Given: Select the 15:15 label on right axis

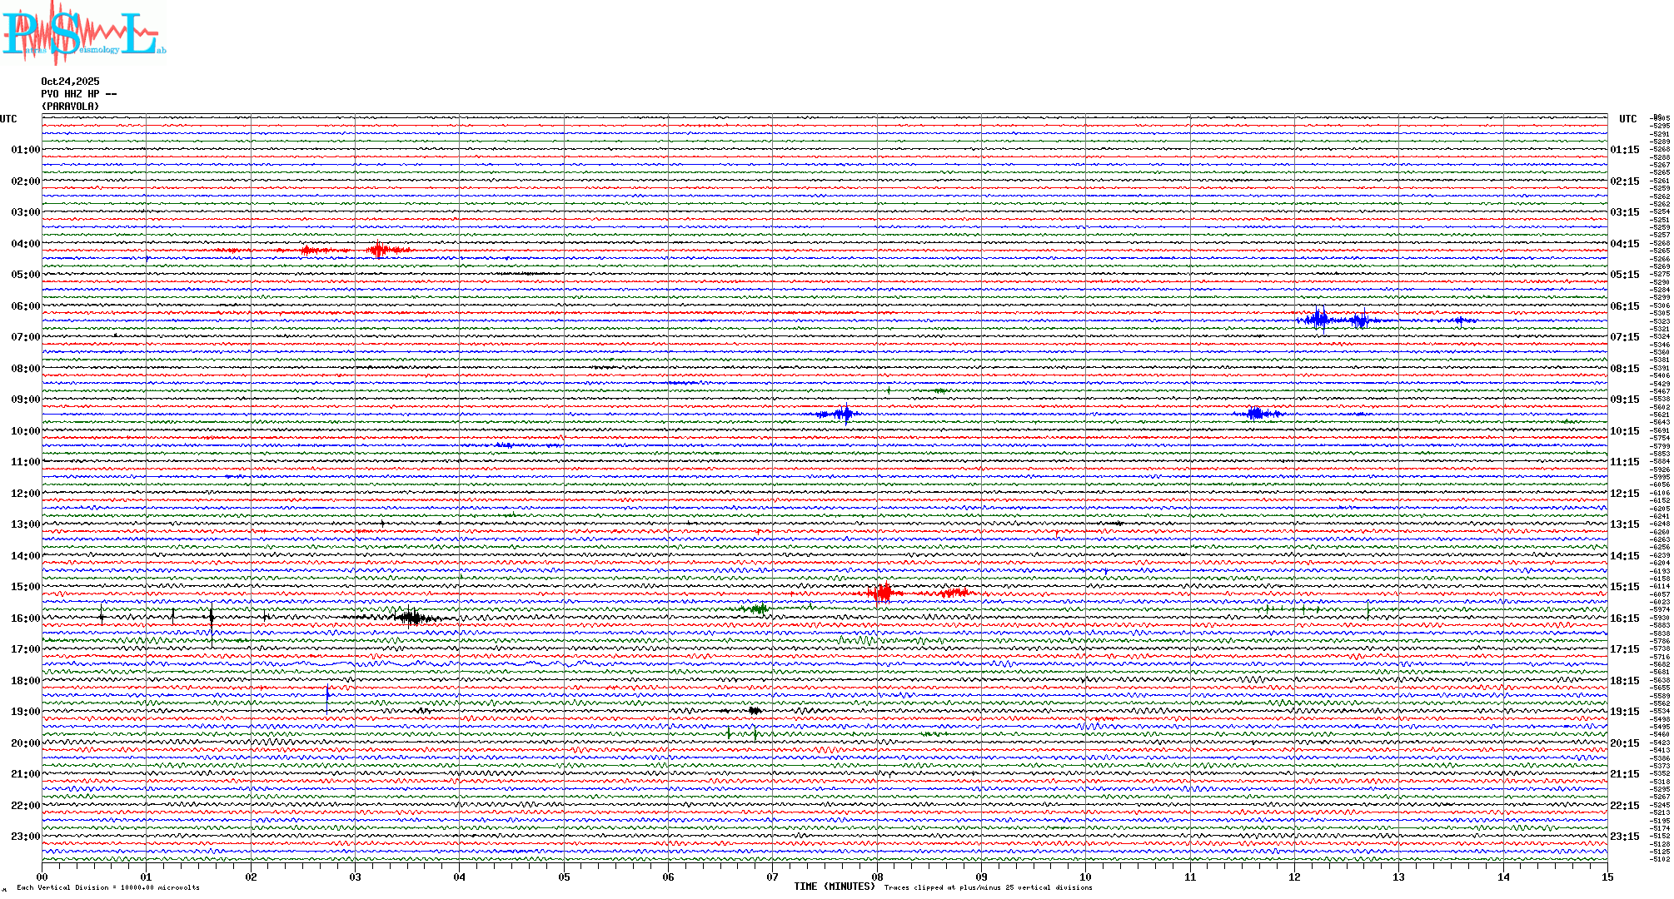Looking at the screenshot, I should pos(1624,587).
